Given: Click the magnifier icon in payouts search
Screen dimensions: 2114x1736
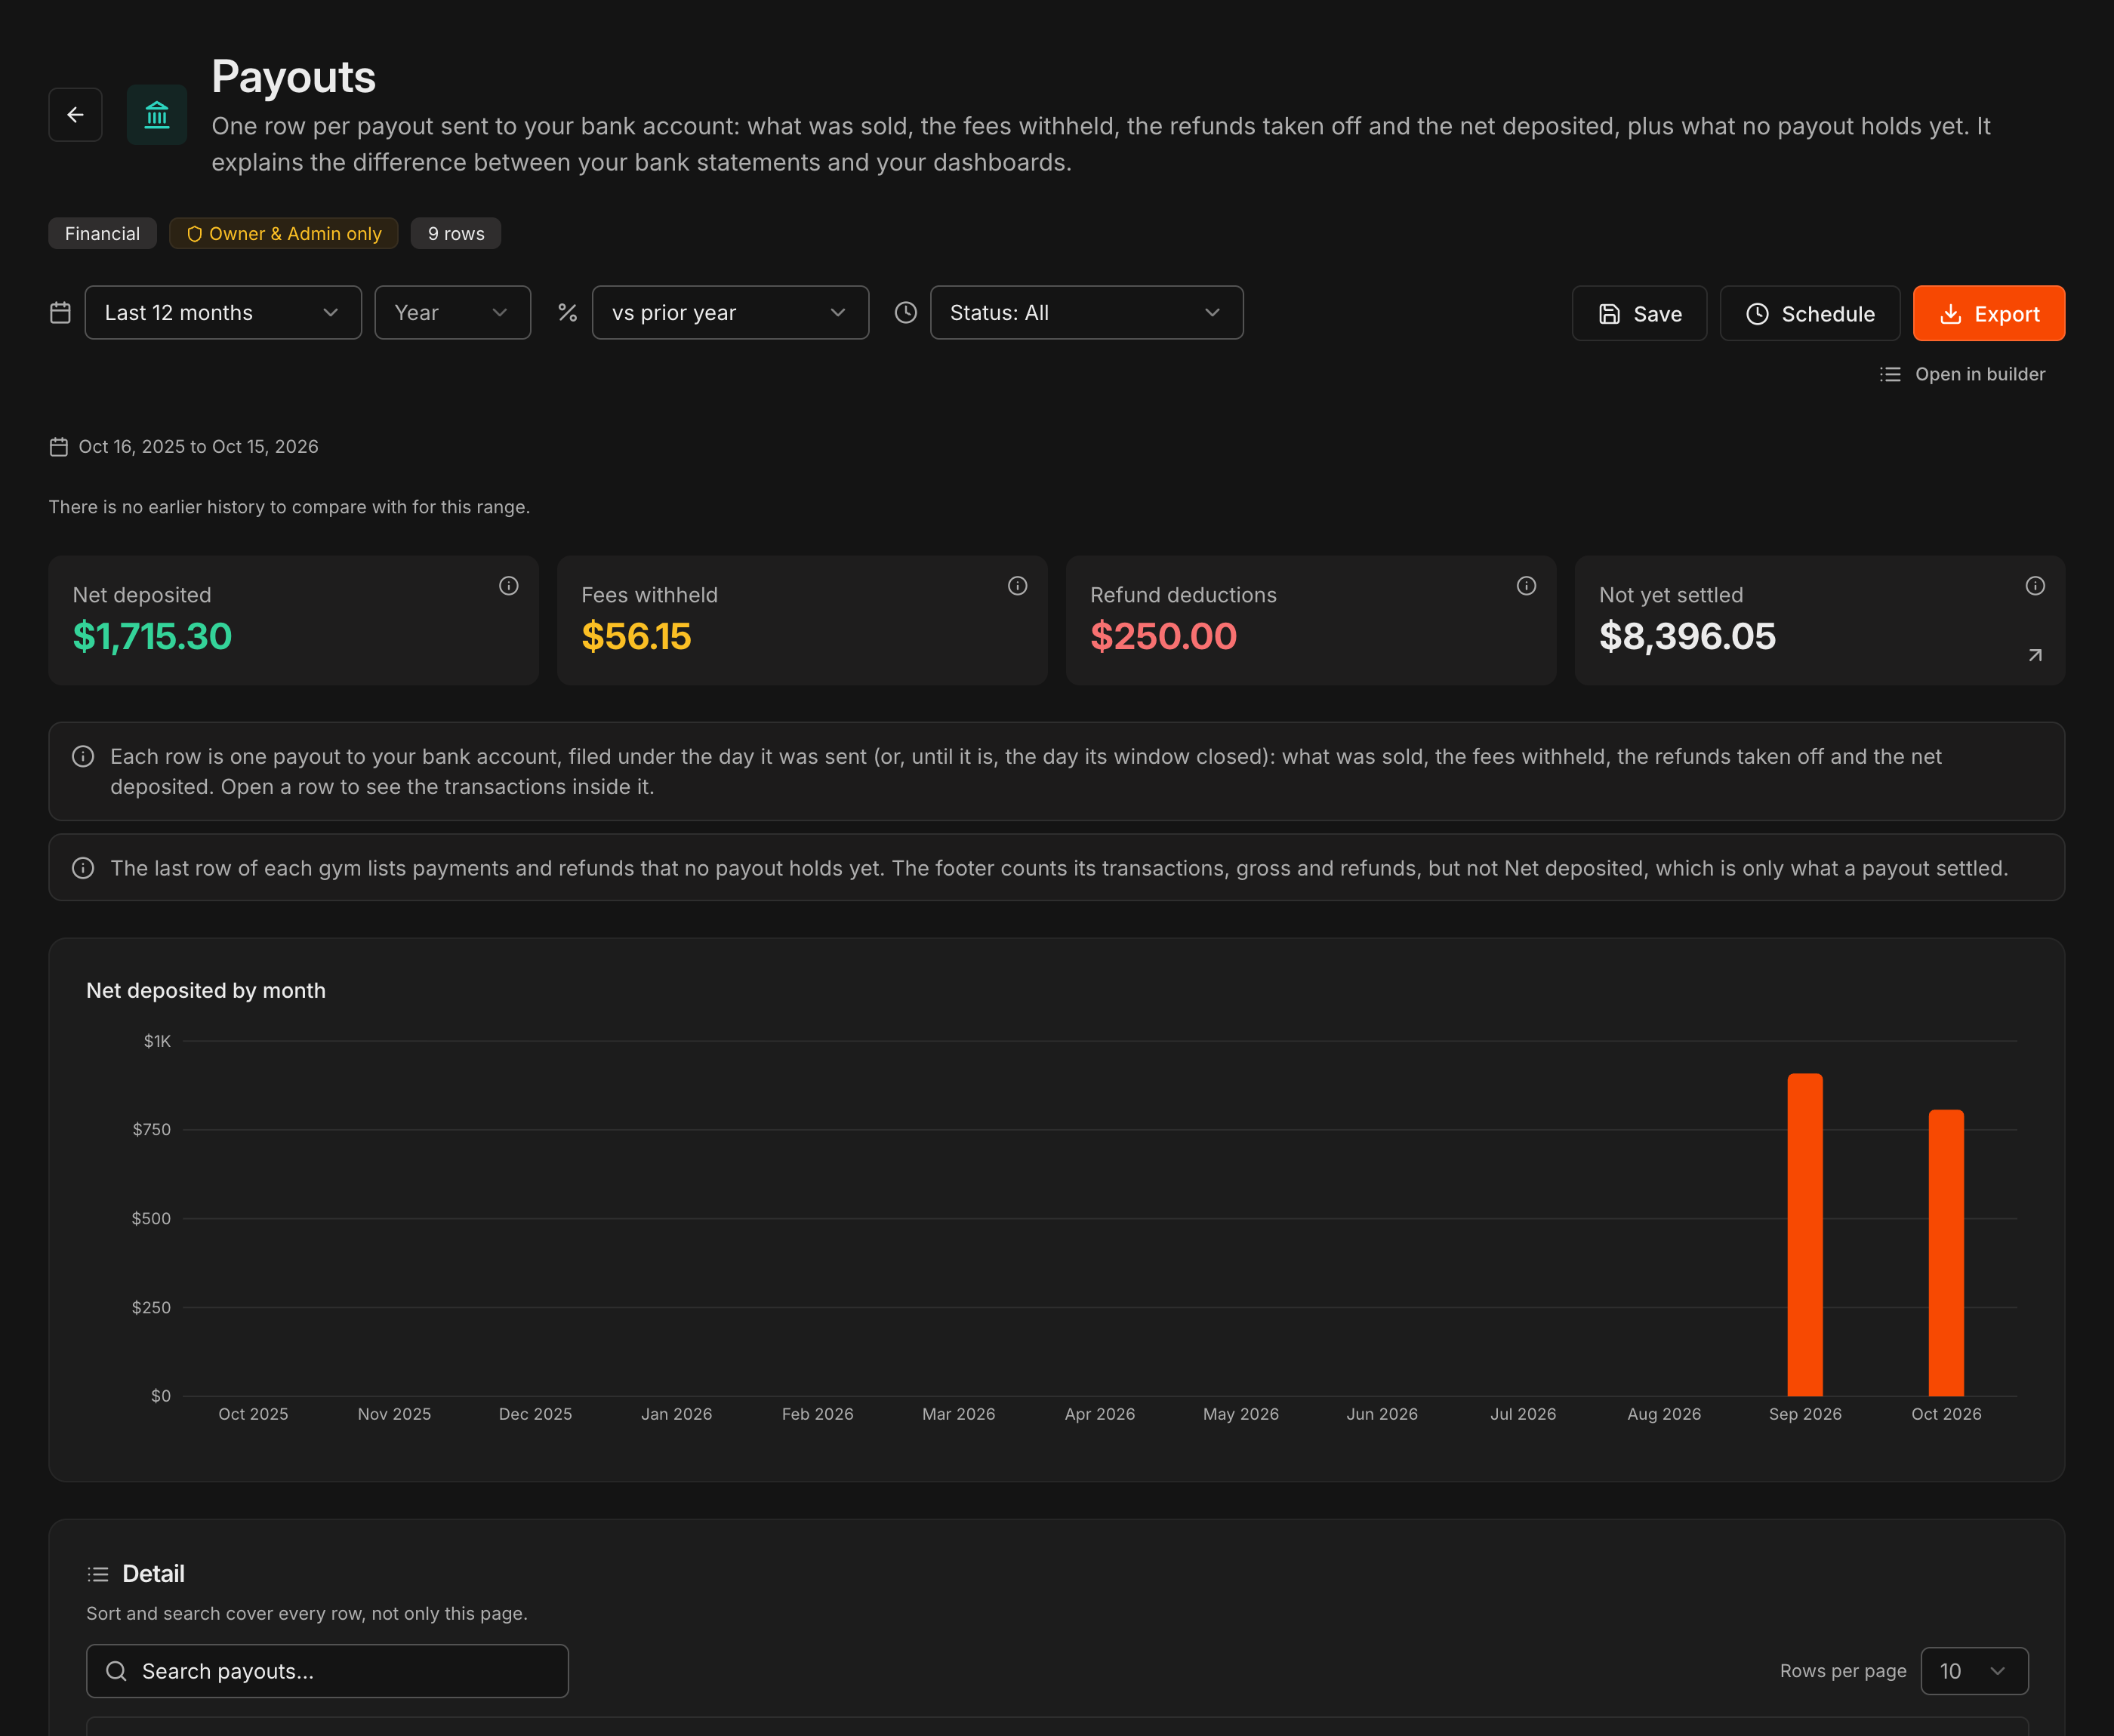Looking at the screenshot, I should coord(116,1671).
